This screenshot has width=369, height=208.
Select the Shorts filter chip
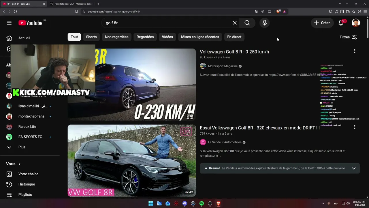click(x=91, y=37)
